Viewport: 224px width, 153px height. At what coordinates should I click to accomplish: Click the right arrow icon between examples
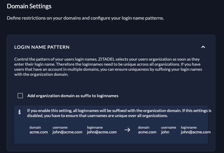tap(127, 130)
